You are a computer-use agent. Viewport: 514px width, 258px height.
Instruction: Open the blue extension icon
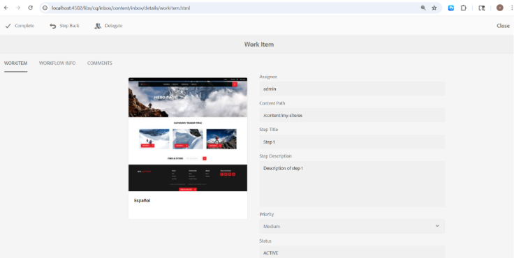pos(451,8)
